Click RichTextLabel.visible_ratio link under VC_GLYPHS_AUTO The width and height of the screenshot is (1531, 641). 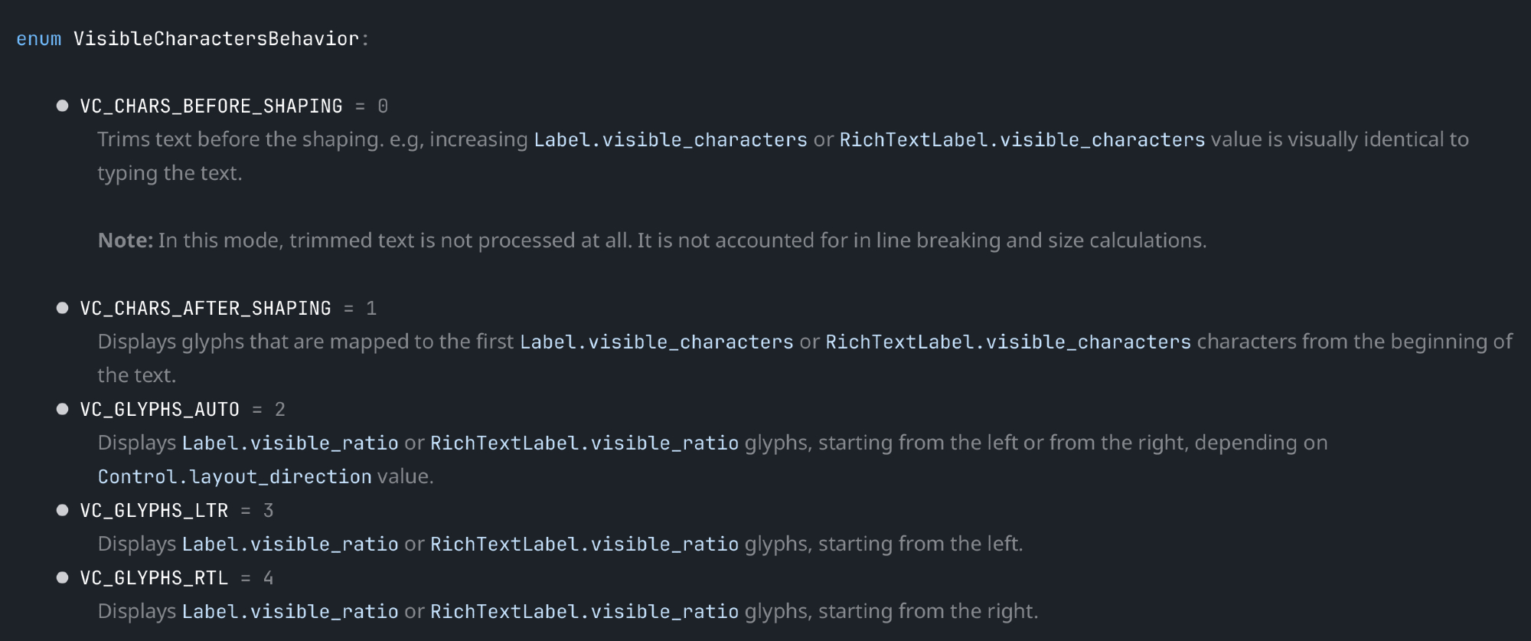pyautogui.click(x=584, y=443)
